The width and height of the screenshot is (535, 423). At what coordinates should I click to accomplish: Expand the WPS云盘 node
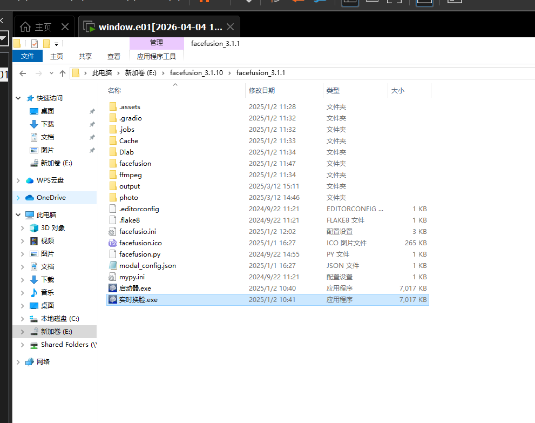[x=18, y=180]
